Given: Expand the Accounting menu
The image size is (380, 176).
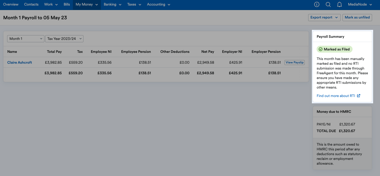Looking at the screenshot, I should point(158,4).
